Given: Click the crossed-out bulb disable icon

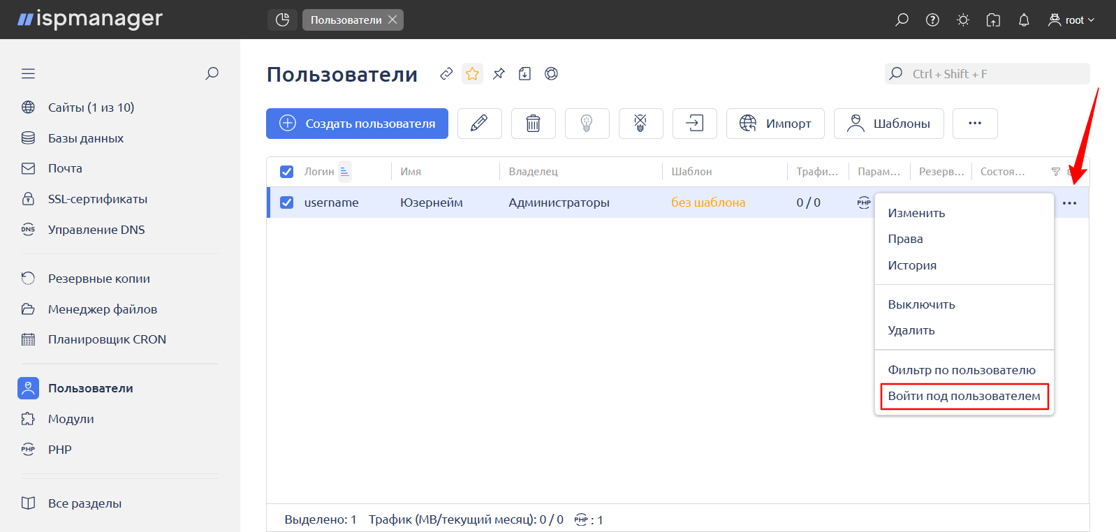Looking at the screenshot, I should coord(640,124).
